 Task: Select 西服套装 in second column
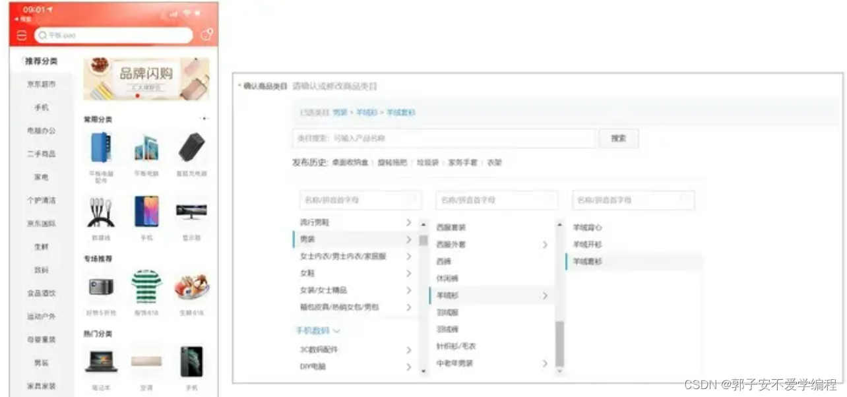coord(451,228)
